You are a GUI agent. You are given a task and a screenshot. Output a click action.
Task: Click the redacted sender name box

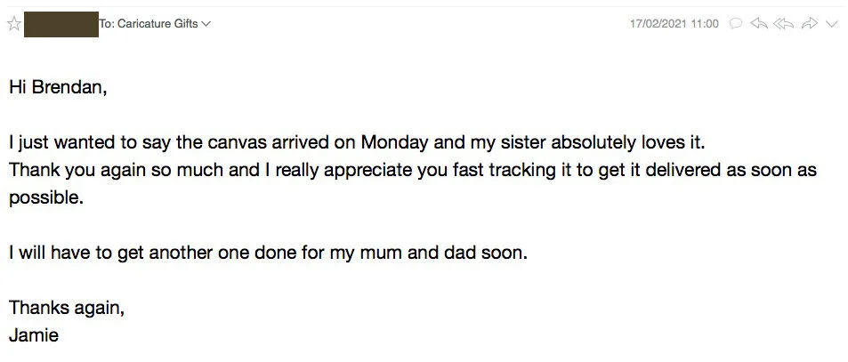click(x=61, y=24)
